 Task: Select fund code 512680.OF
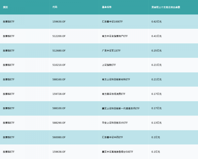click(59, 51)
